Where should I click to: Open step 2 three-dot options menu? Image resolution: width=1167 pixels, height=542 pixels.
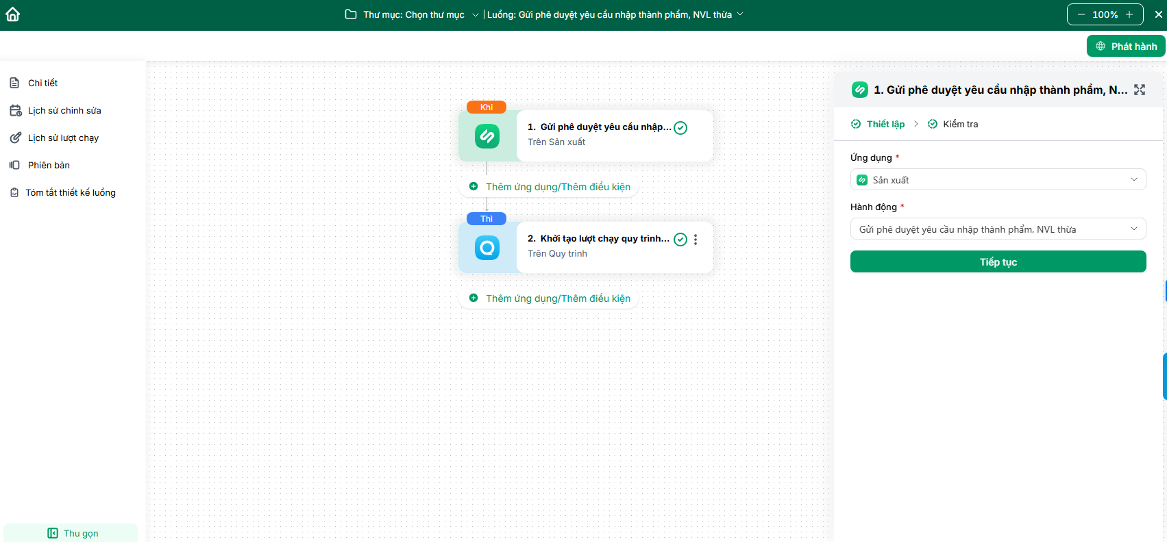click(x=696, y=240)
